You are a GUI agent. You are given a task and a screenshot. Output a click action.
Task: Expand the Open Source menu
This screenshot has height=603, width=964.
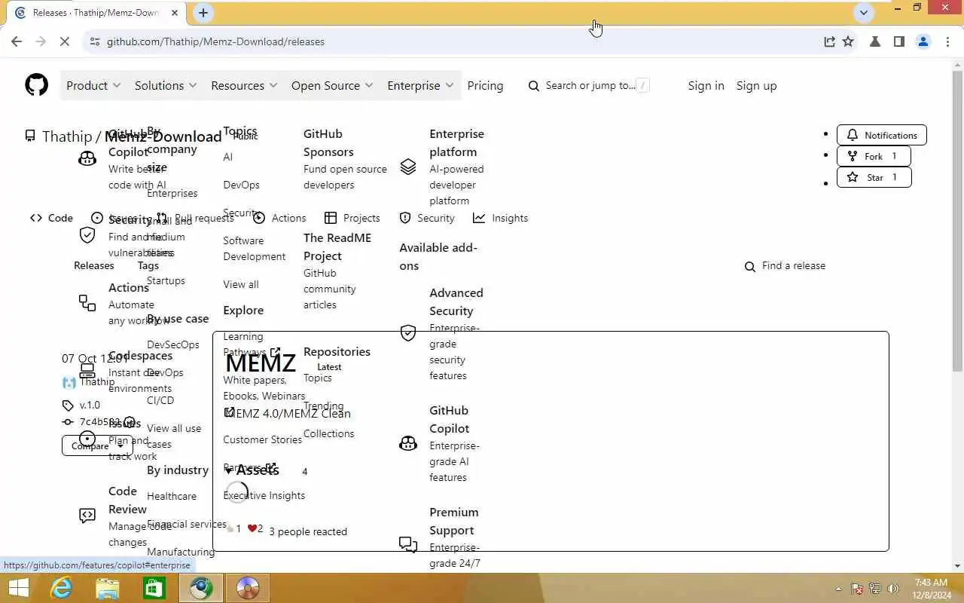(332, 85)
